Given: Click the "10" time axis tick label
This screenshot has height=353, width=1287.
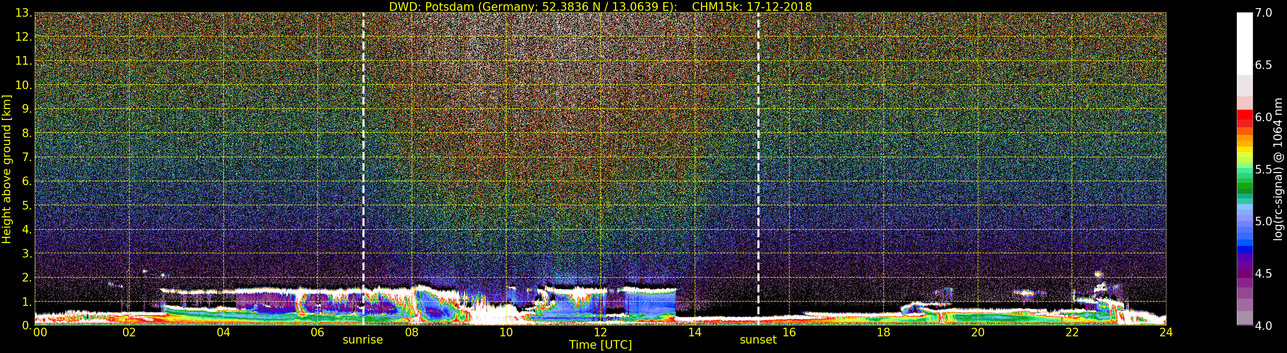Looking at the screenshot, I should (506, 332).
